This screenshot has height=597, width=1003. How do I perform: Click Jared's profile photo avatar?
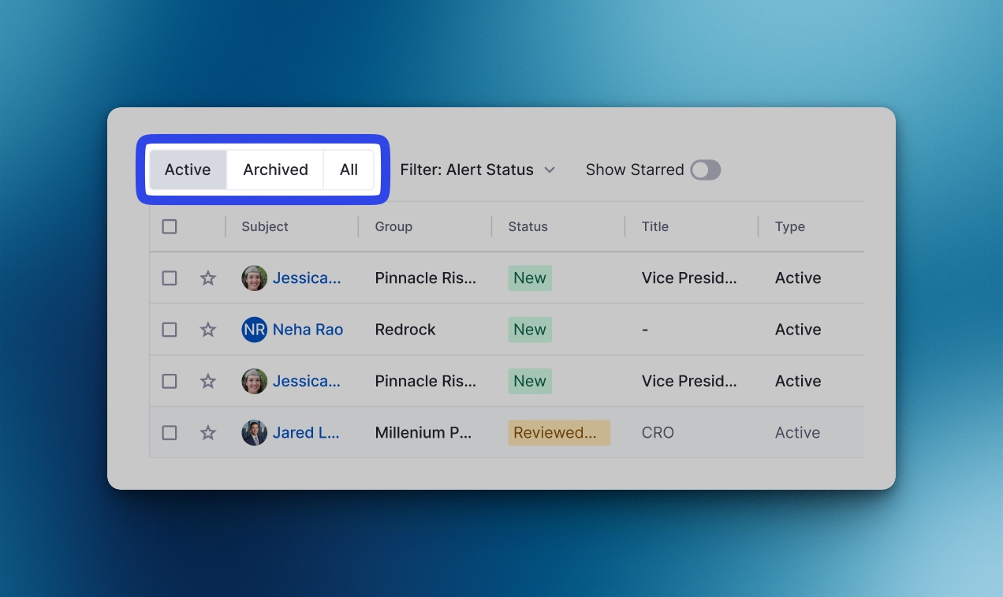point(254,433)
